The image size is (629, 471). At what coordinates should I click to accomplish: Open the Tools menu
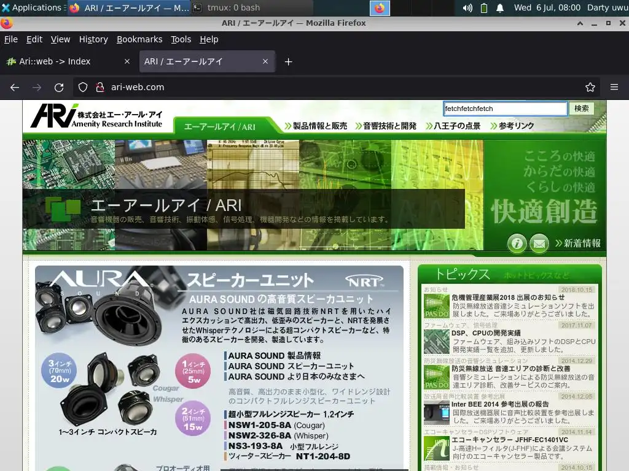(181, 39)
